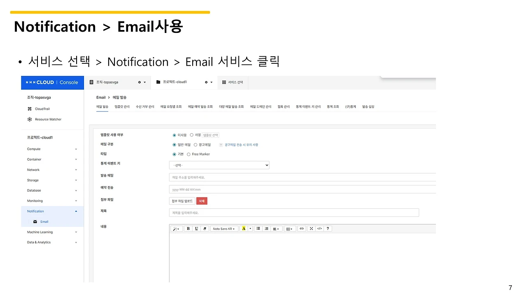This screenshot has height=296, width=527.
Task: Open the 광고메일 전송 시 유의 사항 link
Action: pyautogui.click(x=241, y=145)
